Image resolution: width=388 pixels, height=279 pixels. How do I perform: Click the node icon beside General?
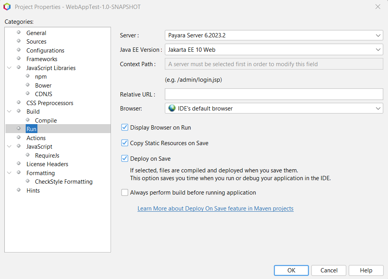click(x=18, y=33)
